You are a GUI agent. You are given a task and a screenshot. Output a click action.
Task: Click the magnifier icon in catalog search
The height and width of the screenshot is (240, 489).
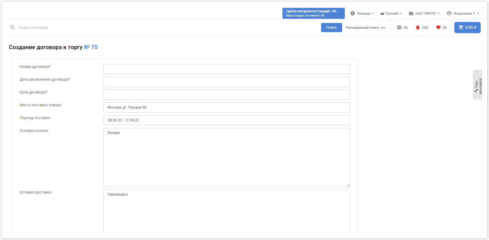tap(12, 27)
